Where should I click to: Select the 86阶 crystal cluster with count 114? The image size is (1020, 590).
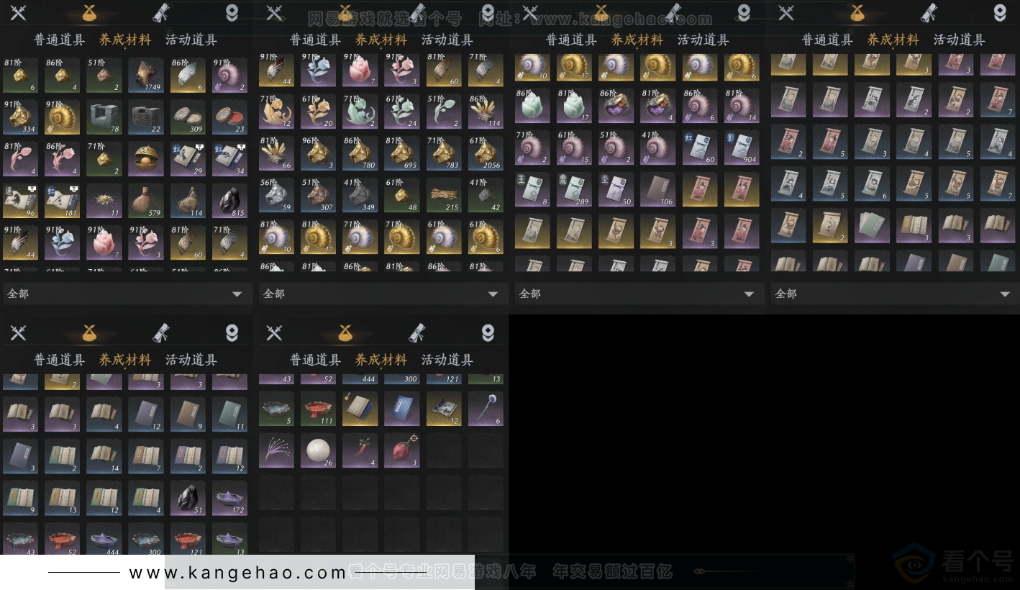(x=486, y=112)
